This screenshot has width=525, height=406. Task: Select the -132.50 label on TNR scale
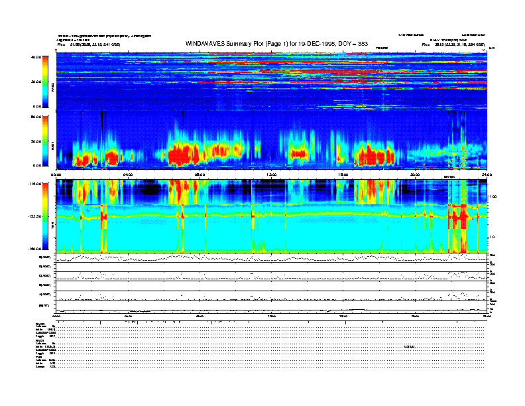click(34, 216)
